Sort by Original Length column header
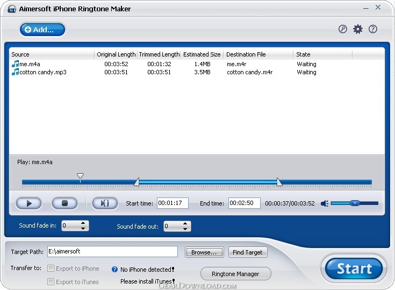This screenshot has height=290, width=395. (116, 54)
